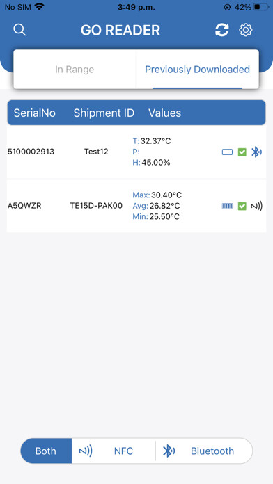Open settings via gear icon

246,30
